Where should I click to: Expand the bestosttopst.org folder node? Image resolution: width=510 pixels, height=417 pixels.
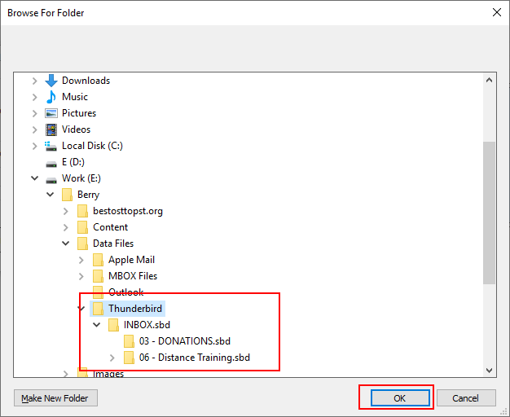coord(66,211)
